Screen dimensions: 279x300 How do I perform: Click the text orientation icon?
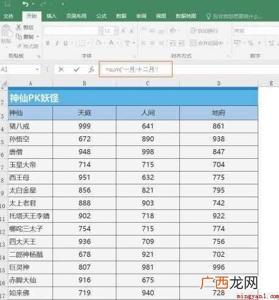click(173, 30)
